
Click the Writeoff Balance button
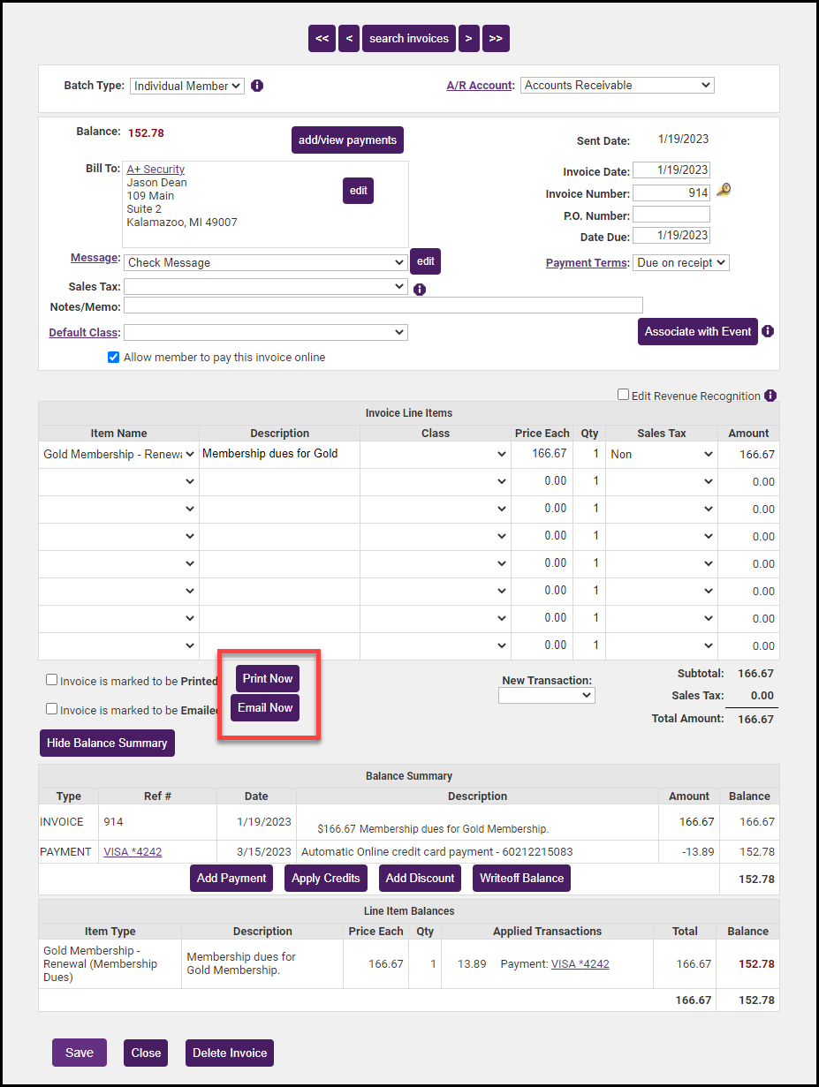pyautogui.click(x=521, y=878)
